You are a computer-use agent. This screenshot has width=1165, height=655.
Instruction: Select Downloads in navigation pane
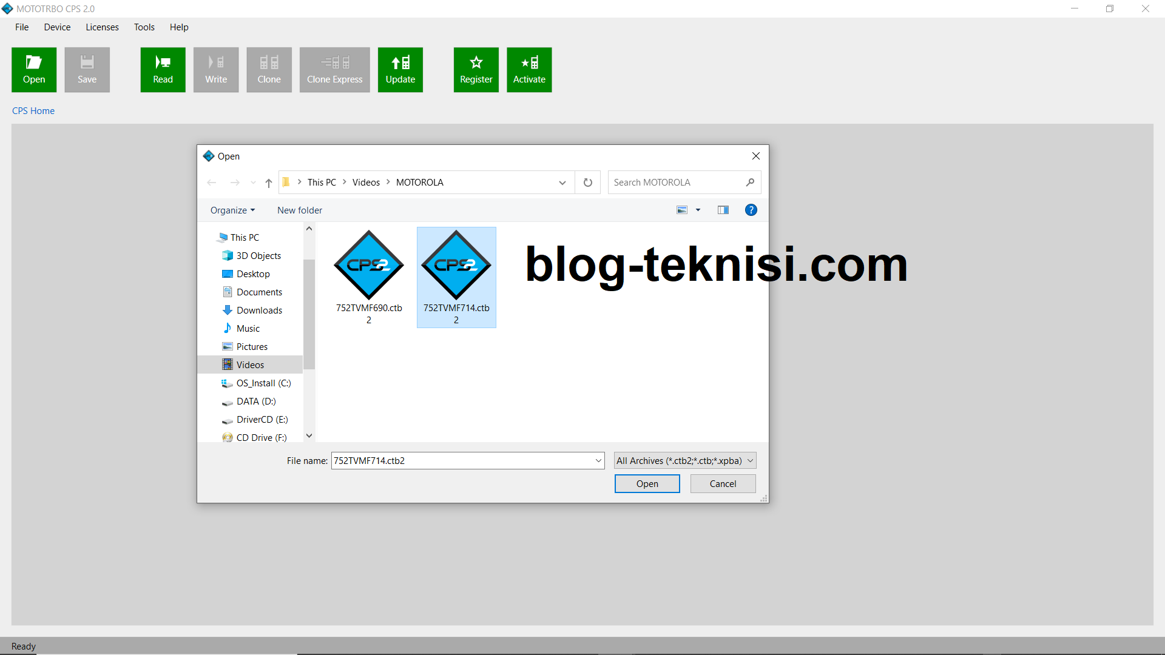[259, 310]
